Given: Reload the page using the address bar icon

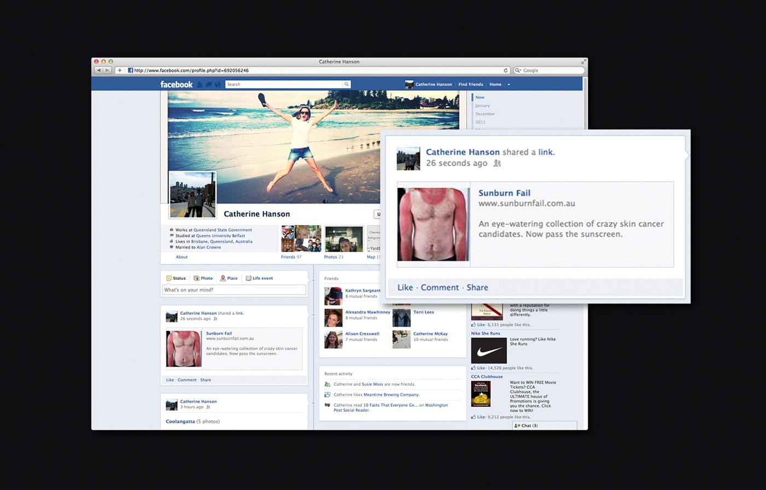Looking at the screenshot, I should (506, 71).
